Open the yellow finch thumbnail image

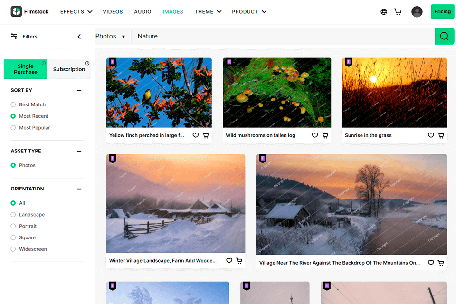159,93
